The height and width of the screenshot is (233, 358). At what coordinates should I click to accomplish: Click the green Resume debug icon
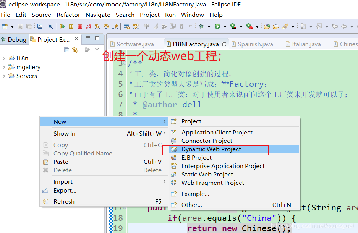(x=62, y=26)
